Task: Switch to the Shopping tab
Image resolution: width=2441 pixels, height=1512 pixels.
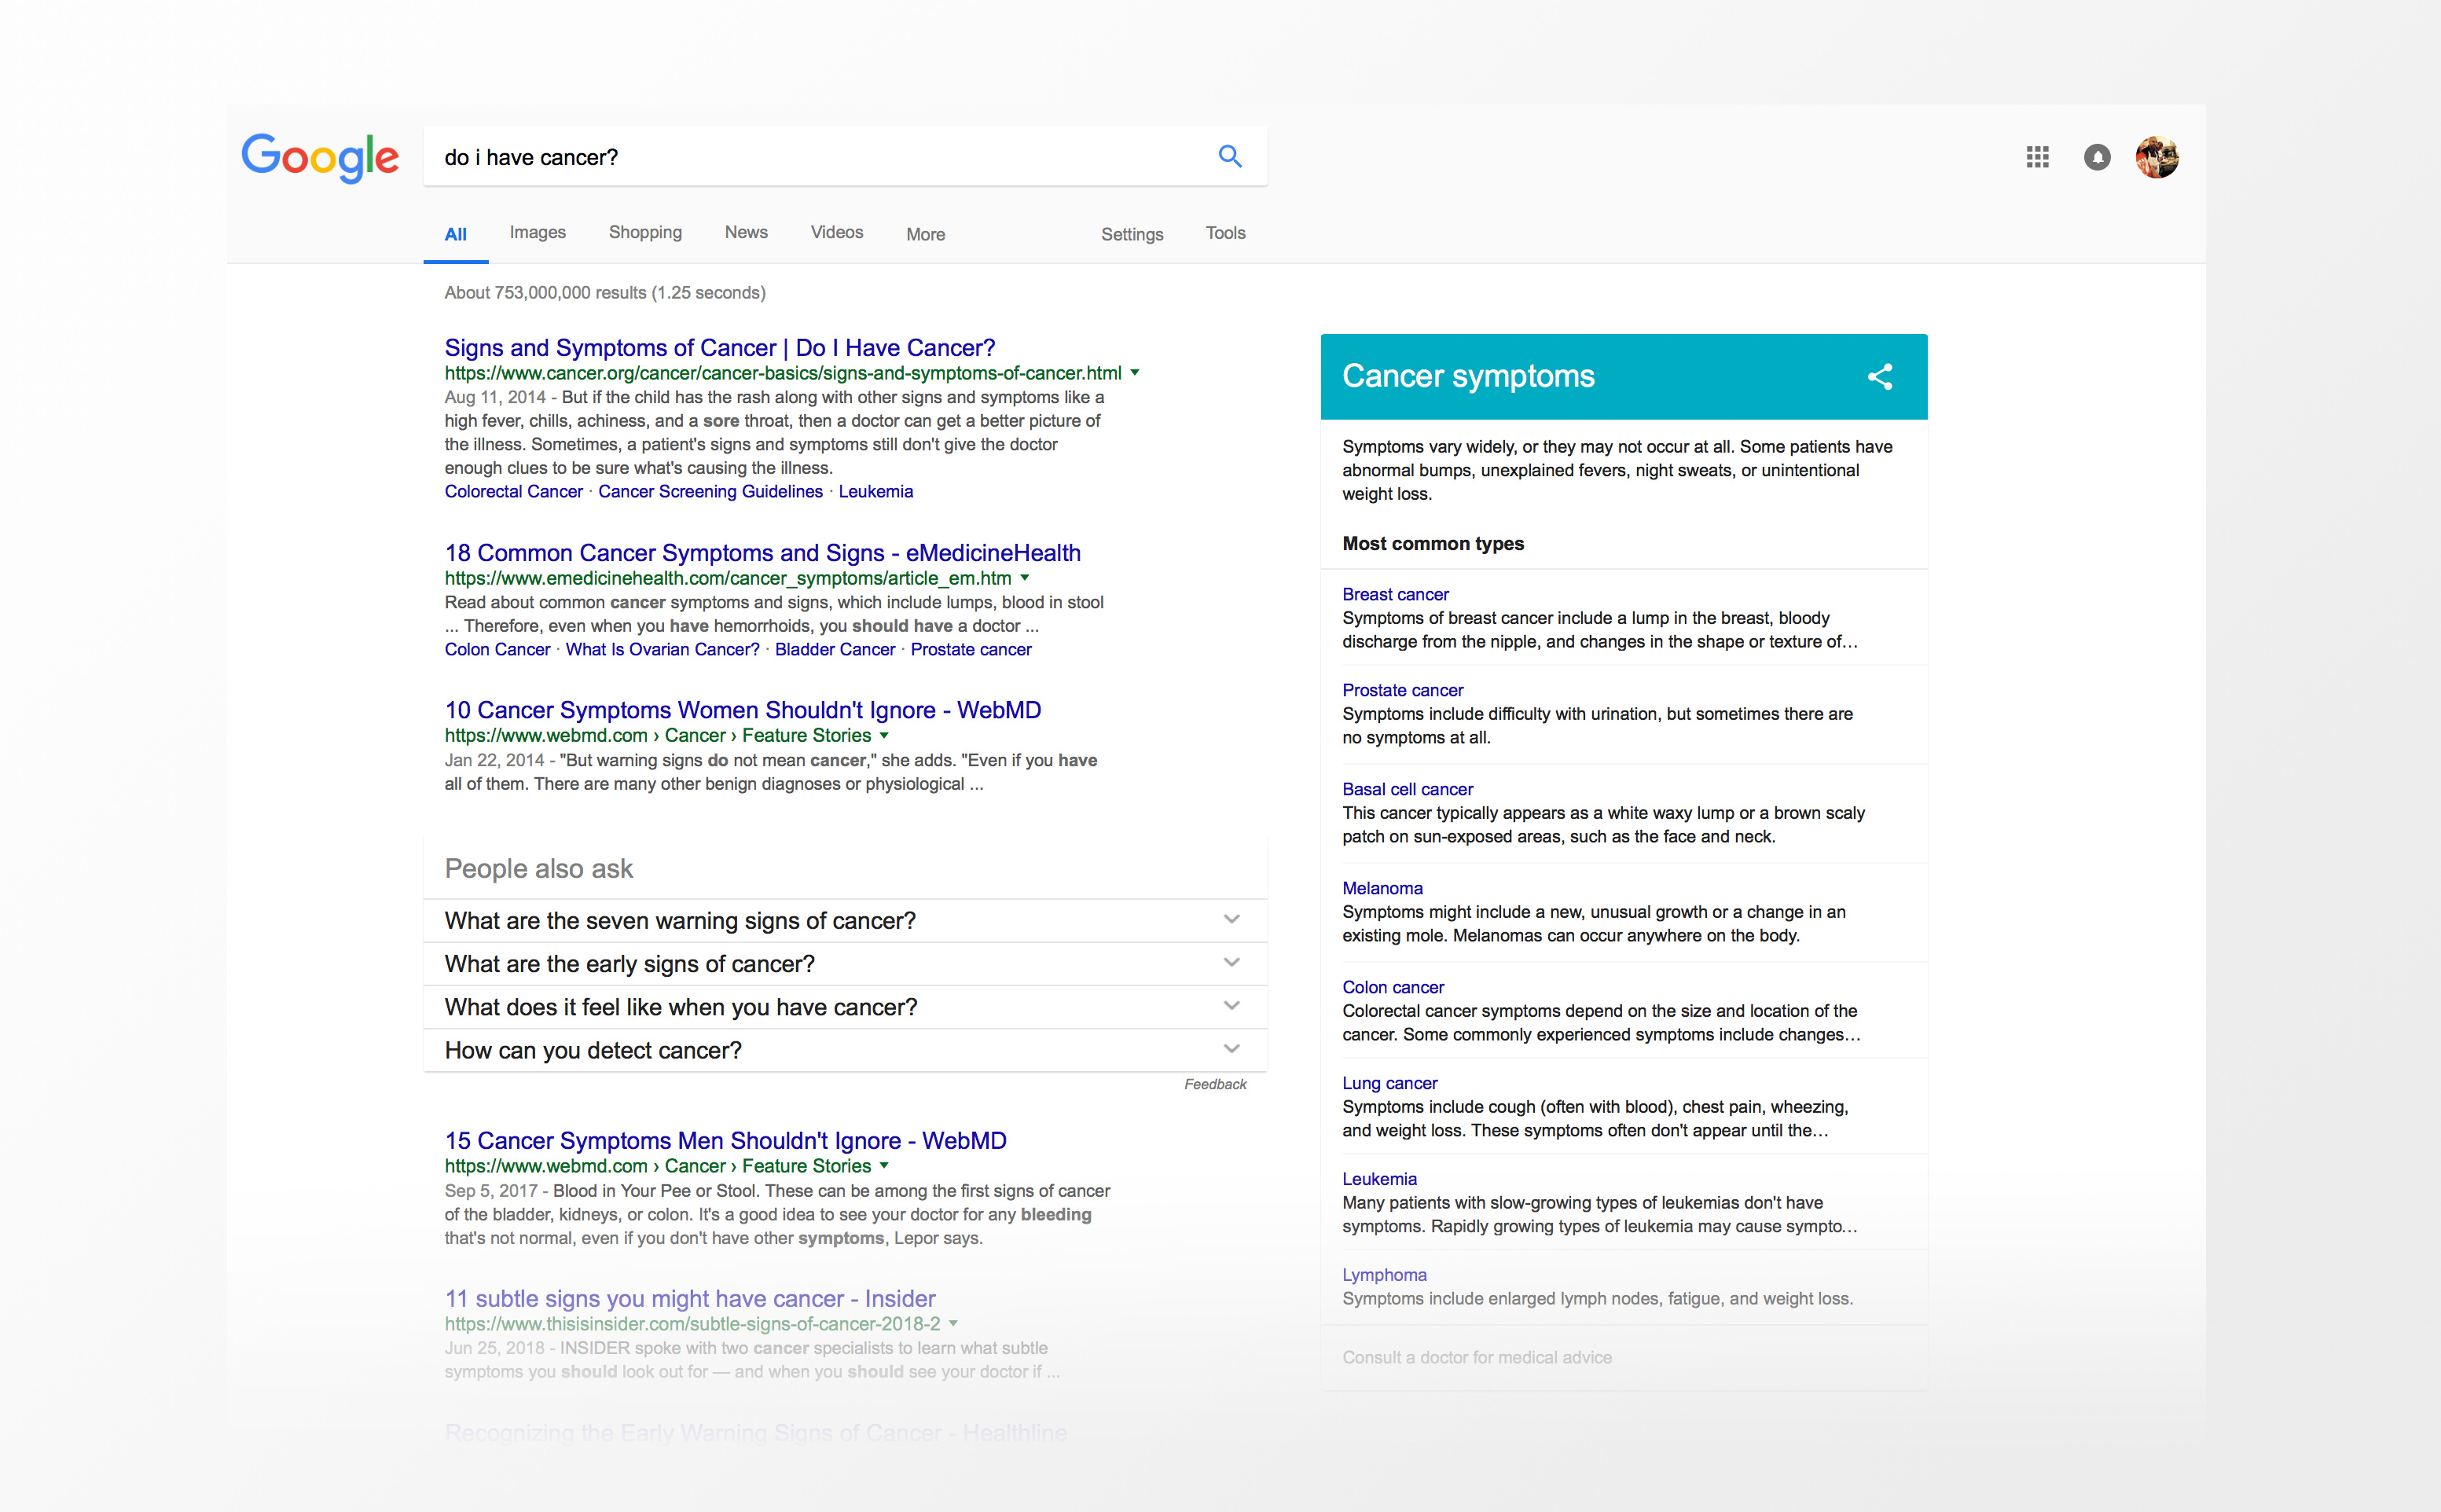Action: [x=645, y=232]
